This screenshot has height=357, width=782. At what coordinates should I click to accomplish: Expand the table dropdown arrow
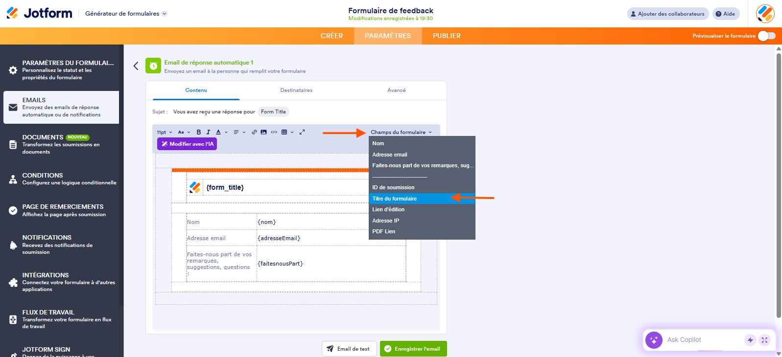(292, 132)
